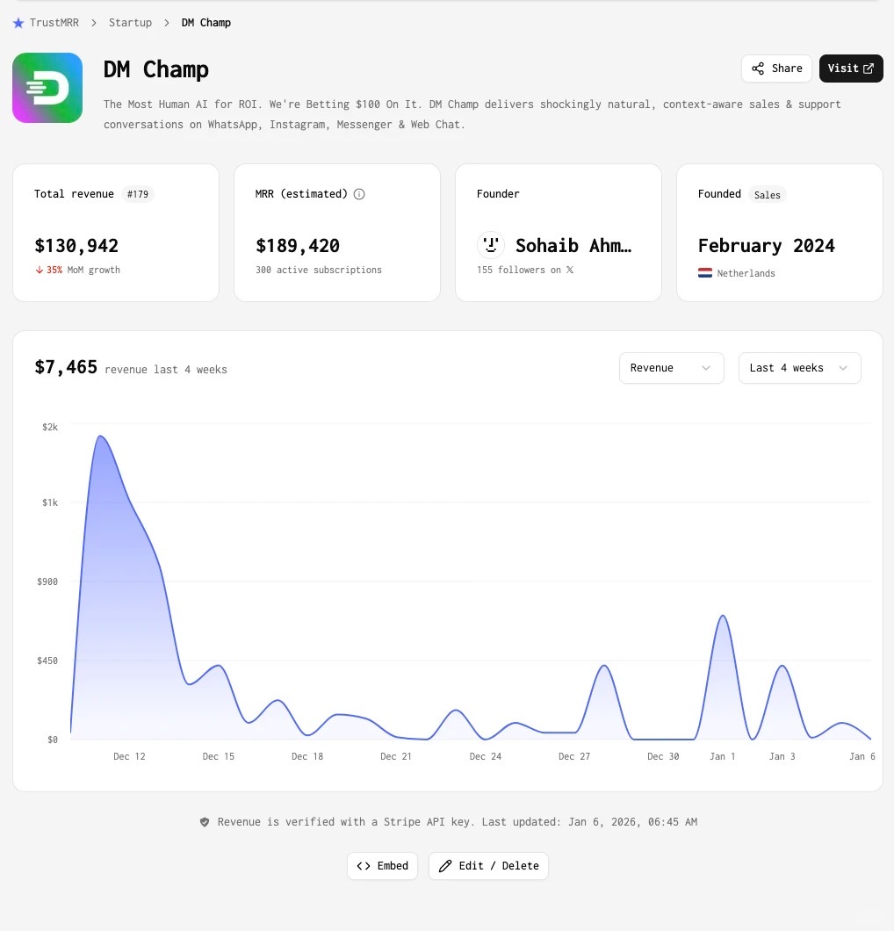Click the Sales category tag
The height and width of the screenshot is (931, 894).
tap(767, 195)
